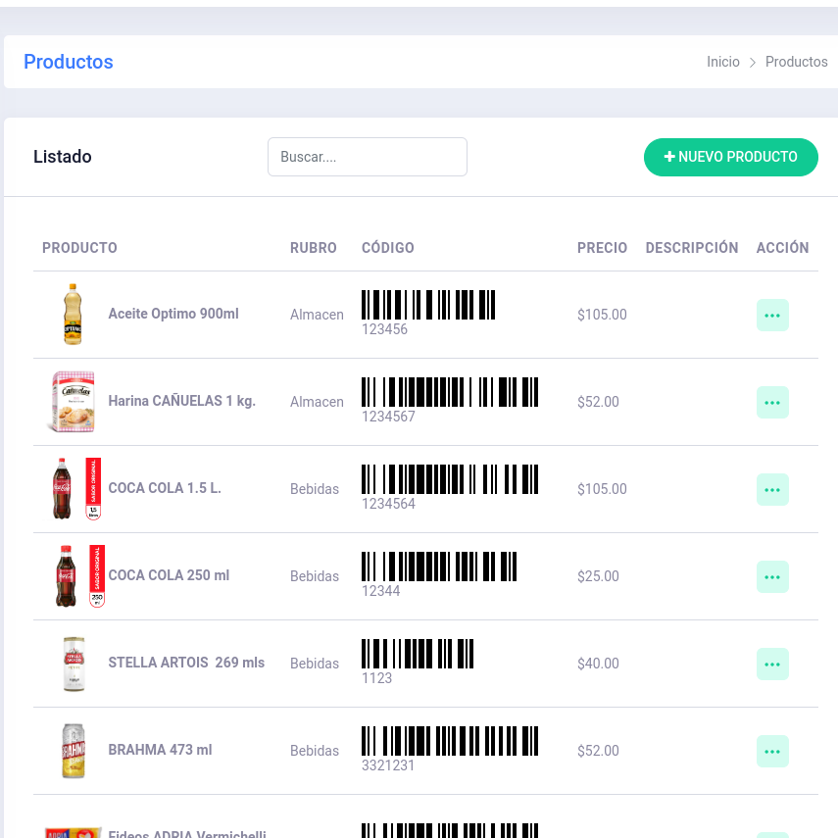Click the NUEVO PRODUCTO button
Screen dimensions: 838x838
coord(730,157)
